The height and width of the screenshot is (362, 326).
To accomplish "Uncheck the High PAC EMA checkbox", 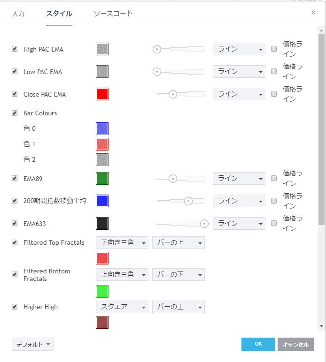I will [15, 49].
